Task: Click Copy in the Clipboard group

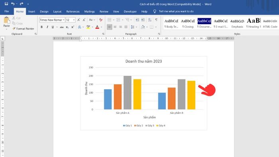Action: 18,23
